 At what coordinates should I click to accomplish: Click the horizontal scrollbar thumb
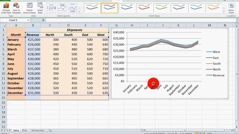tap(185, 130)
